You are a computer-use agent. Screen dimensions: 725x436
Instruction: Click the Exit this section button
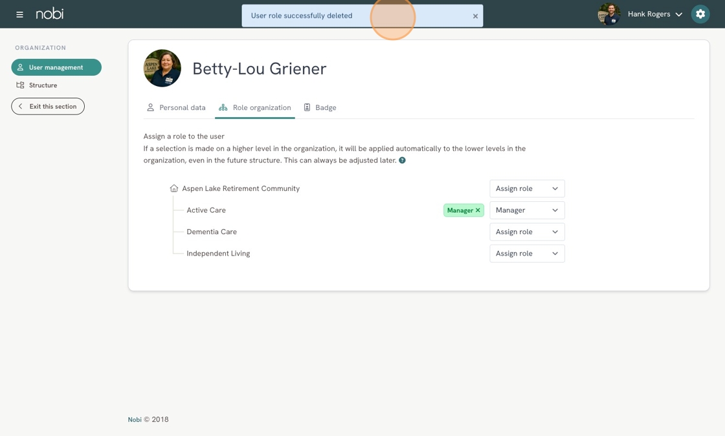(x=48, y=107)
